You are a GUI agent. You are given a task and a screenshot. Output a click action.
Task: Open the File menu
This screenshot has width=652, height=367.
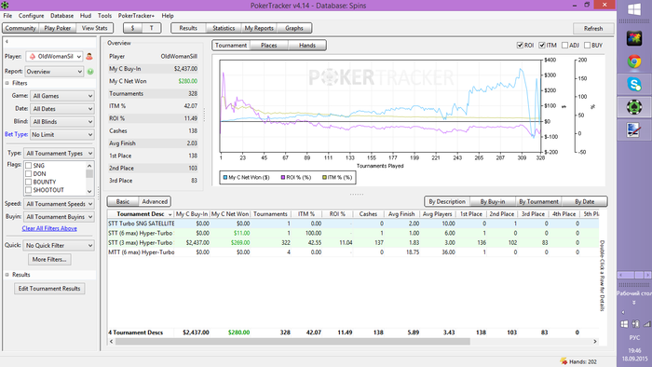coord(7,16)
